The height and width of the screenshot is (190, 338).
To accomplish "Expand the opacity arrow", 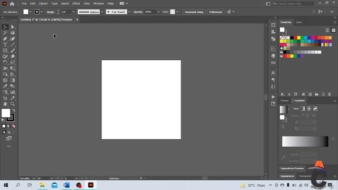I will [158, 12].
